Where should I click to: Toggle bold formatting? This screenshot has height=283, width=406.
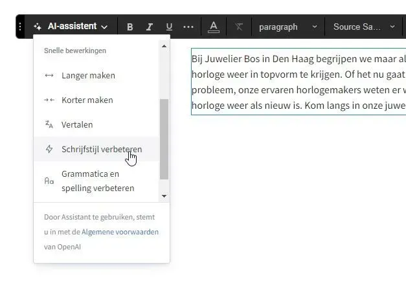pyautogui.click(x=130, y=27)
